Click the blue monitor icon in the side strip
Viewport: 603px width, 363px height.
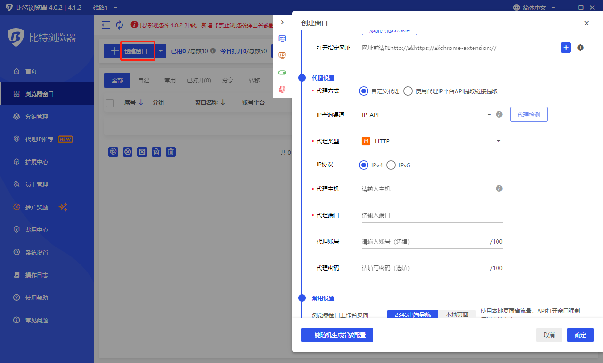282,39
